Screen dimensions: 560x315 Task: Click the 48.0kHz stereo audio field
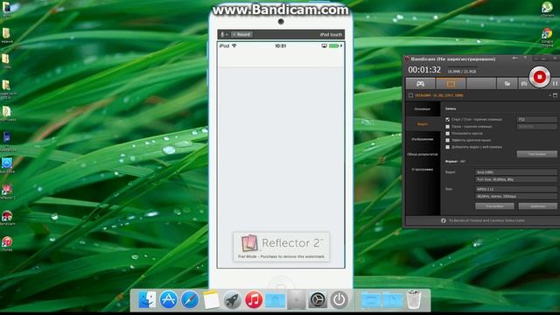pyautogui.click(x=515, y=196)
